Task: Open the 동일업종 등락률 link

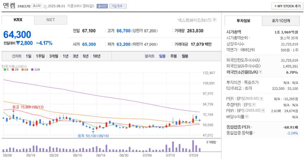Action: coord(239,133)
